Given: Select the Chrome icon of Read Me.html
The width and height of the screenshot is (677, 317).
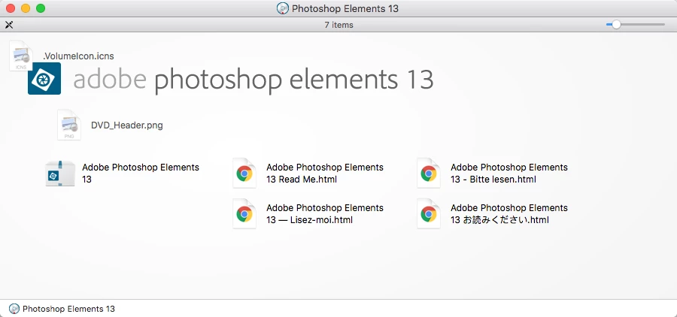Looking at the screenshot, I should pos(244,174).
